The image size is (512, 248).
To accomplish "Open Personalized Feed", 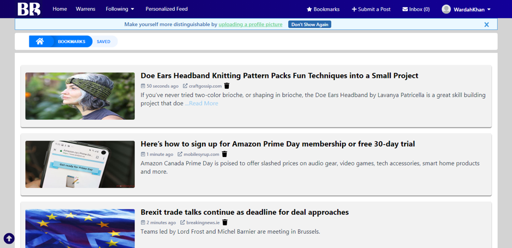I will [x=167, y=9].
